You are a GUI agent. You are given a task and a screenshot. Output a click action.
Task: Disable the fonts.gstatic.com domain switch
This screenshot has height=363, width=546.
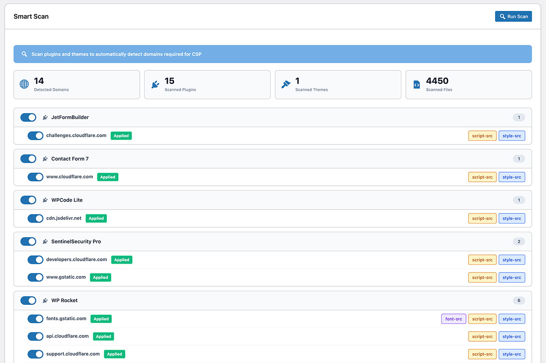pos(35,319)
